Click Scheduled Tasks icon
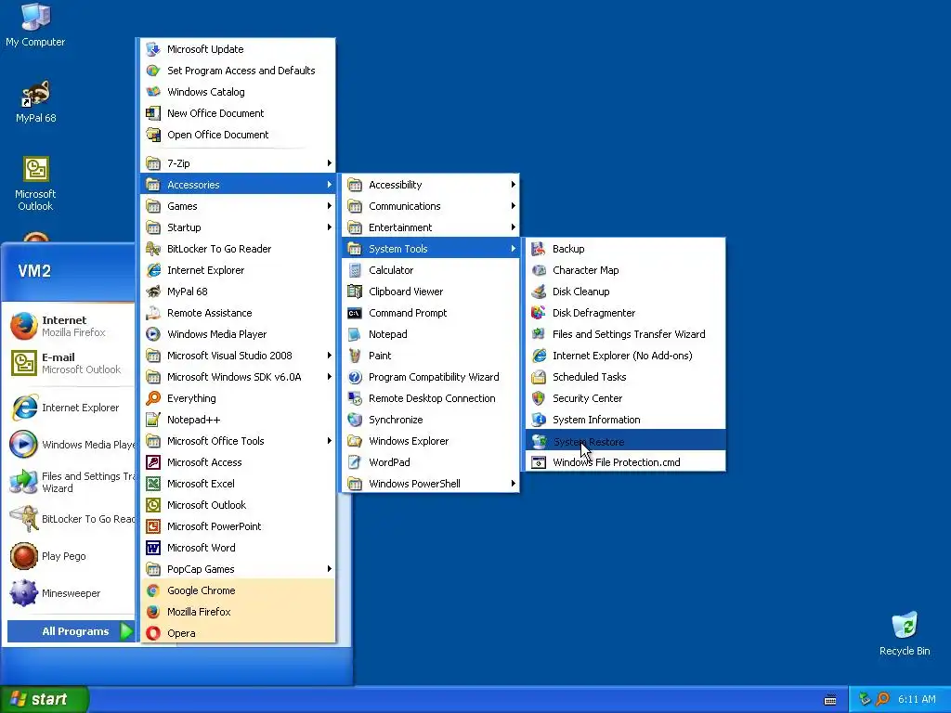The image size is (951, 713). (x=539, y=377)
